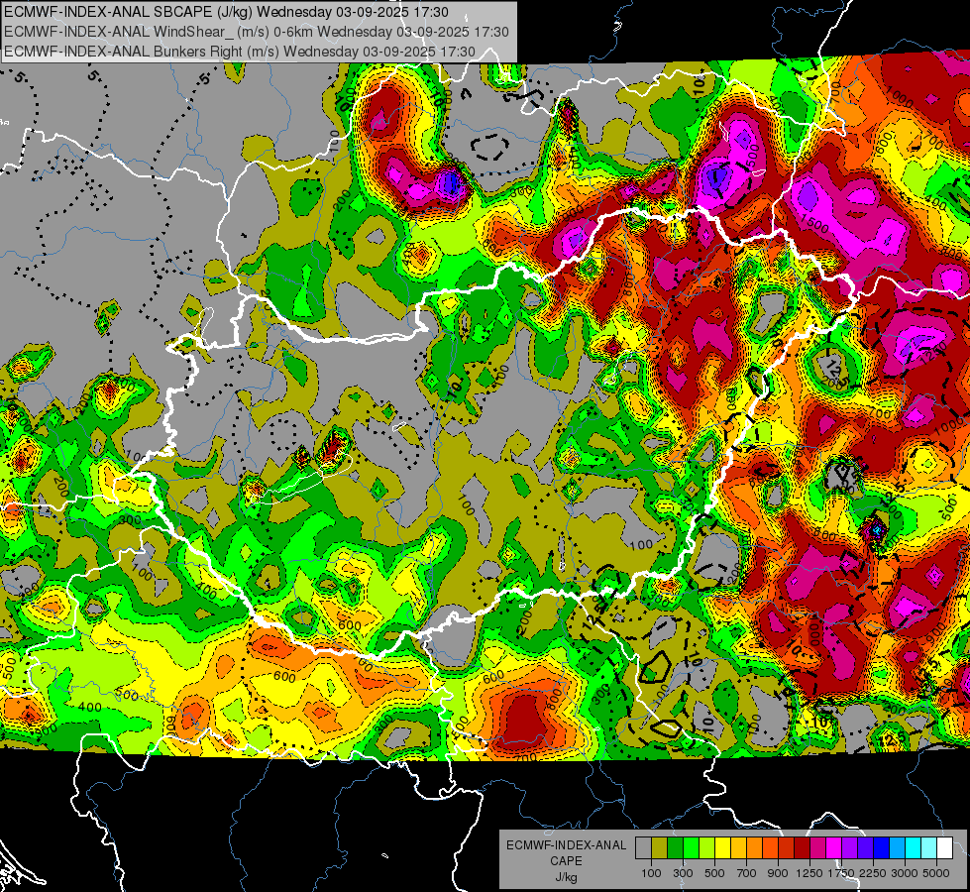Image resolution: width=970 pixels, height=892 pixels.
Task: Click the 700 legend scale value
Action: coord(747,873)
